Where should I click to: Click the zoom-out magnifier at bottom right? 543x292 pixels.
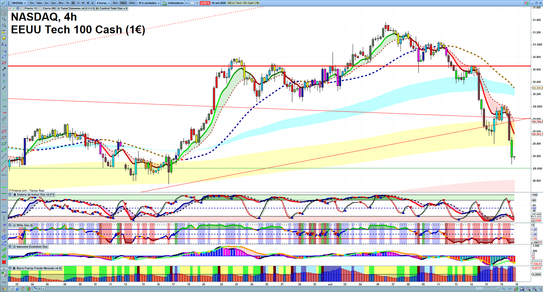click(528, 289)
